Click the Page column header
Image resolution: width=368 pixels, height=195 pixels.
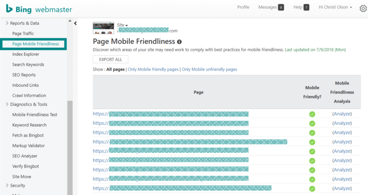[x=199, y=92]
